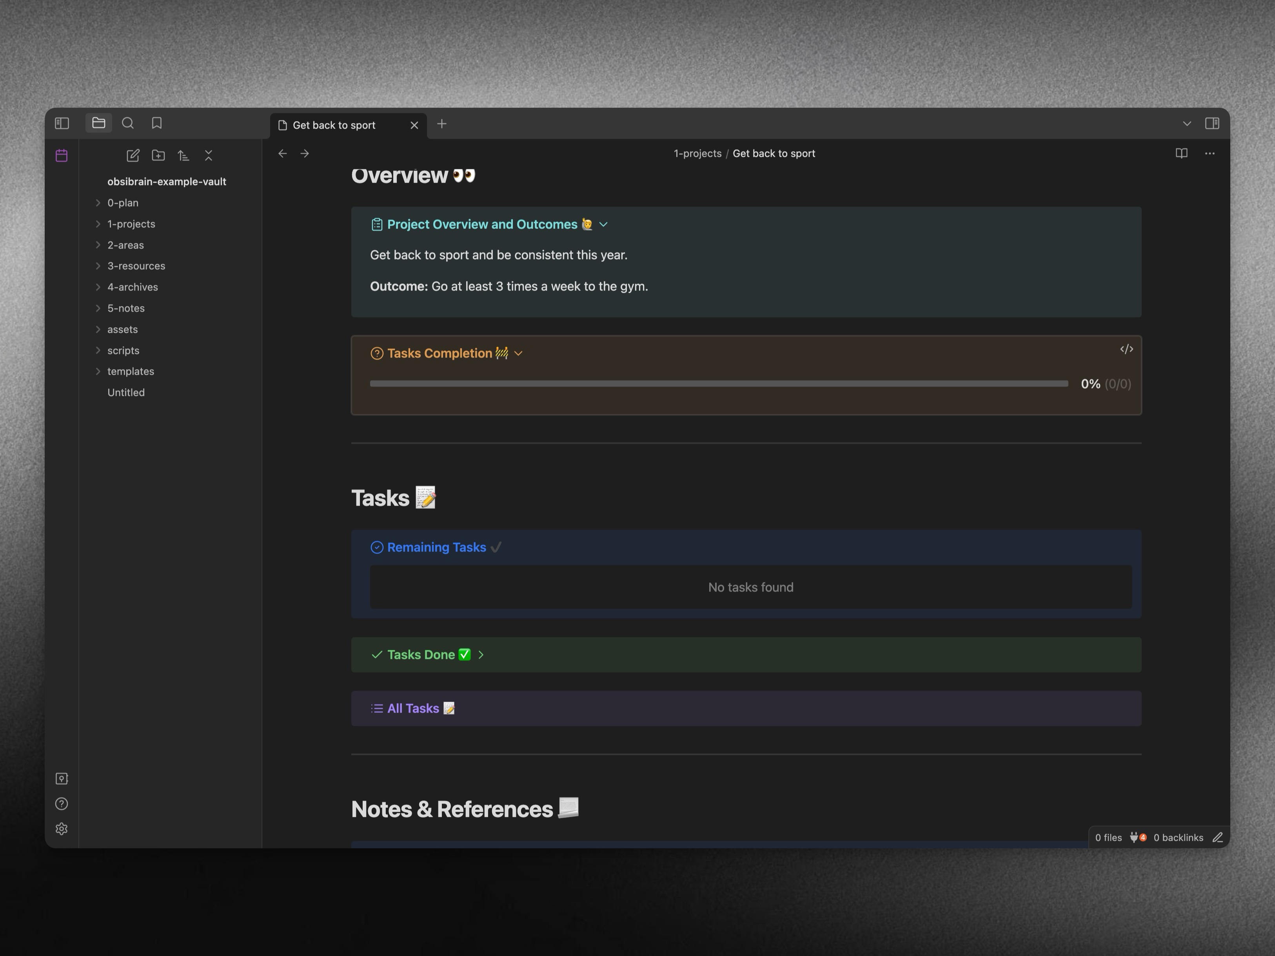Toggle the left sidebar collapse button
This screenshot has width=1275, height=956.
pos(62,123)
